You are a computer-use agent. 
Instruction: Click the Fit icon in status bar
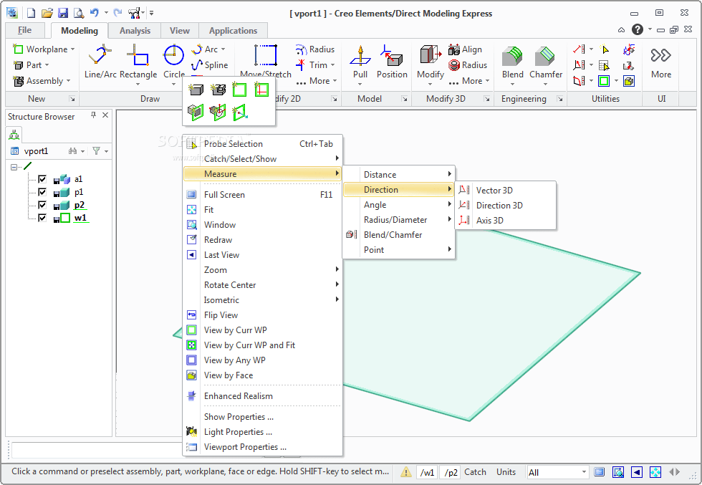pyautogui.click(x=655, y=472)
